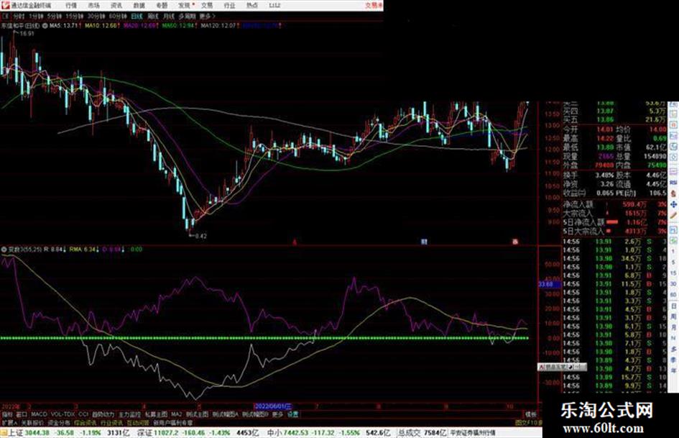The width and height of the screenshot is (679, 438).
Task: Open sub-indicator settings gear beside 安静3
Action: (4, 250)
